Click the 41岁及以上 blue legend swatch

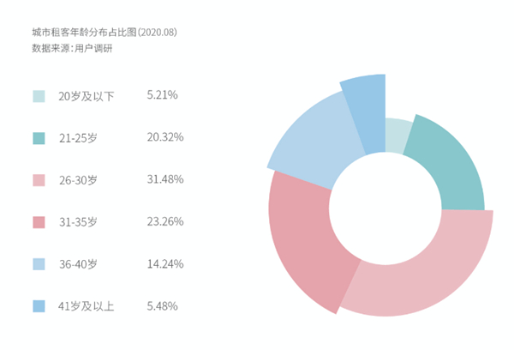pyautogui.click(x=39, y=306)
